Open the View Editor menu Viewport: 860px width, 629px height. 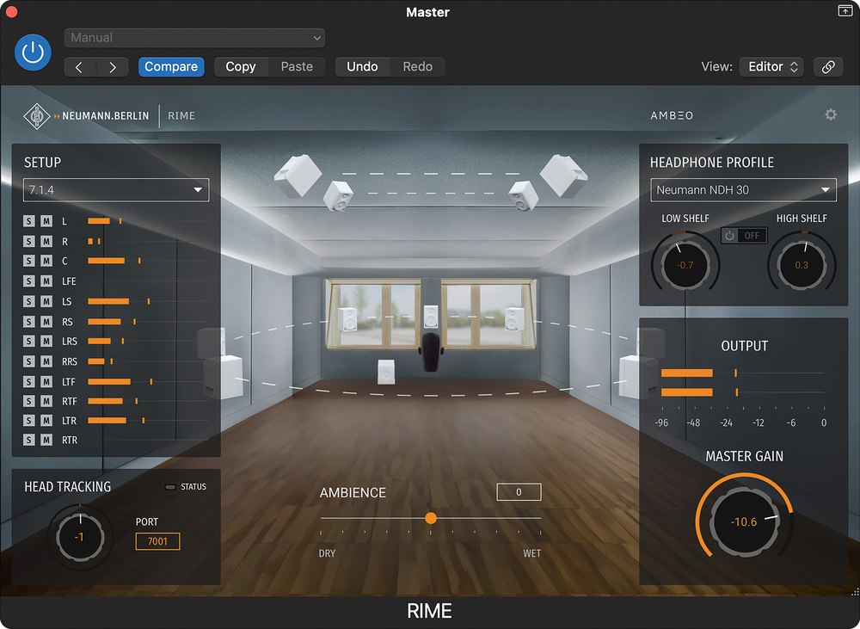pyautogui.click(x=771, y=67)
